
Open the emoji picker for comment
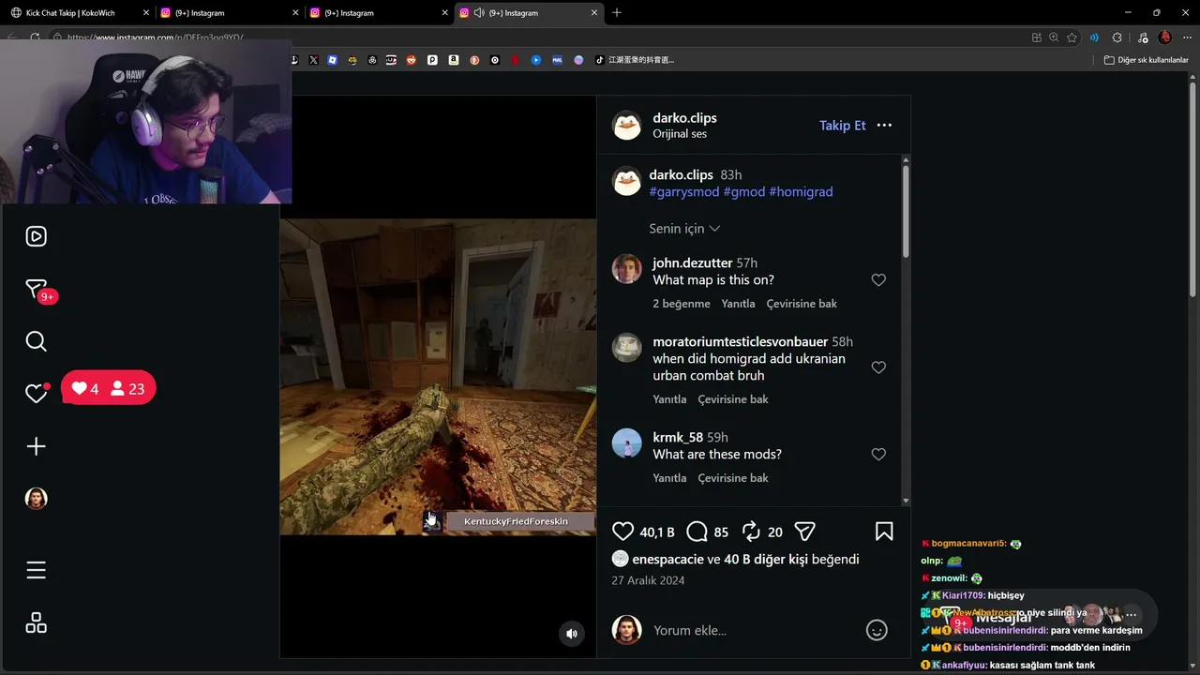(x=877, y=630)
